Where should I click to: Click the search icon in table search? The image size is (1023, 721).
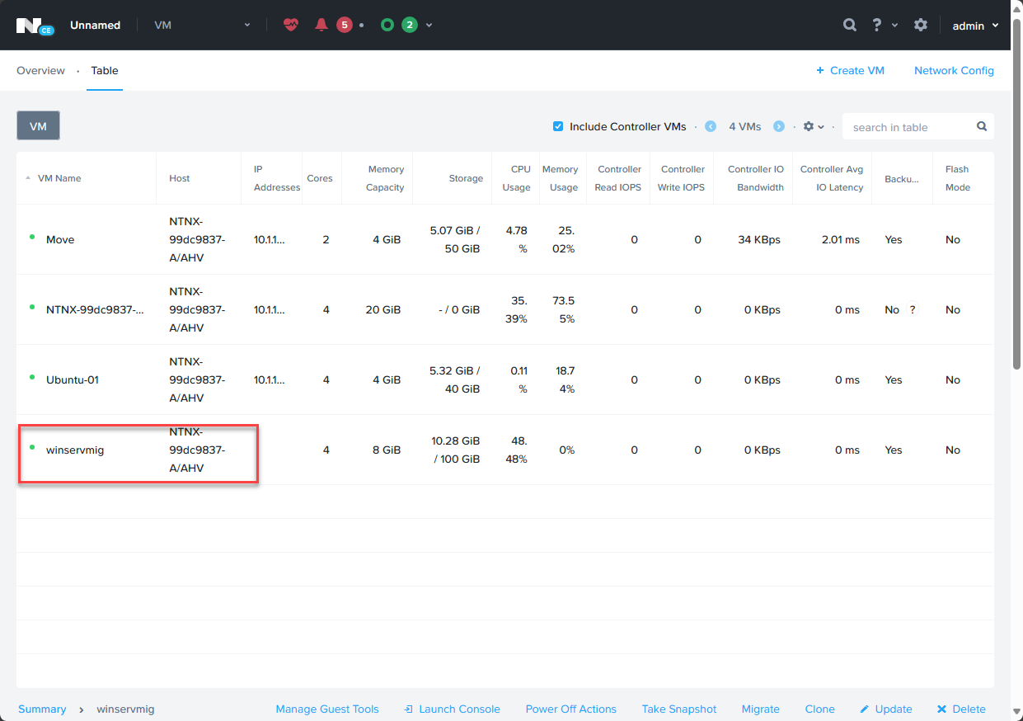tap(982, 126)
